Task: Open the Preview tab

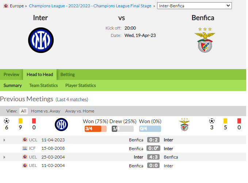Action: point(11,75)
